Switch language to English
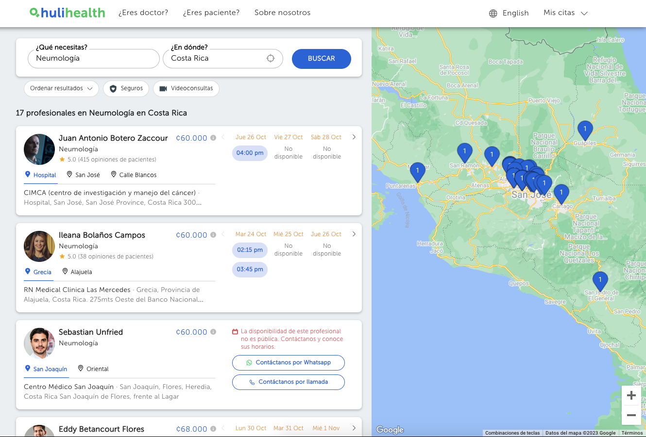 tap(515, 13)
